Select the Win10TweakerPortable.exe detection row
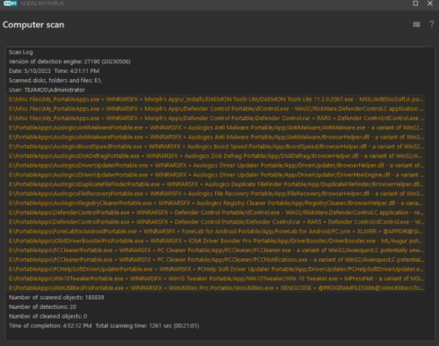Image resolution: width=439 pixels, height=346 pixels. click(x=216, y=278)
